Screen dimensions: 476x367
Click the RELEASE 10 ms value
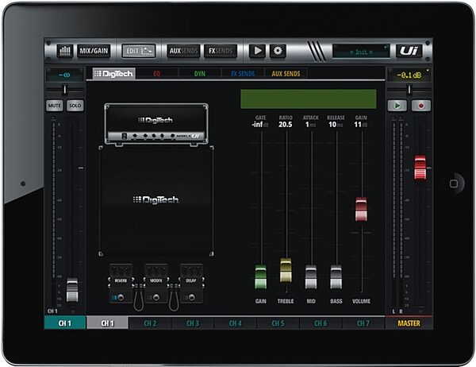[x=336, y=125]
